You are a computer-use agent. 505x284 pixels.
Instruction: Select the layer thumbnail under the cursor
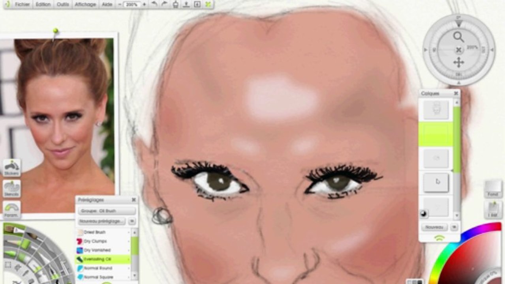[436, 182]
